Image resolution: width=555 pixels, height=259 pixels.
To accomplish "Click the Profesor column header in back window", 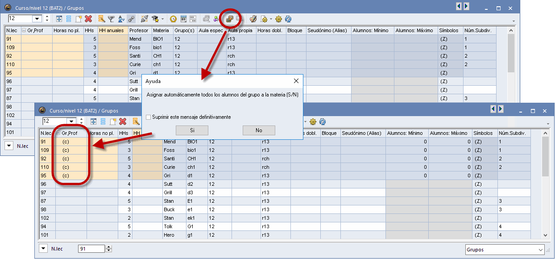I will (140, 30).
